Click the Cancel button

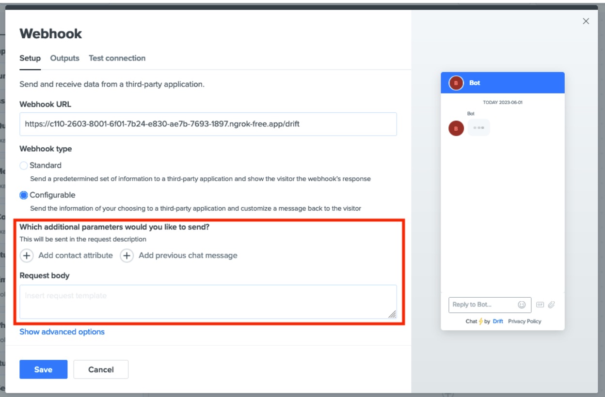tap(101, 369)
